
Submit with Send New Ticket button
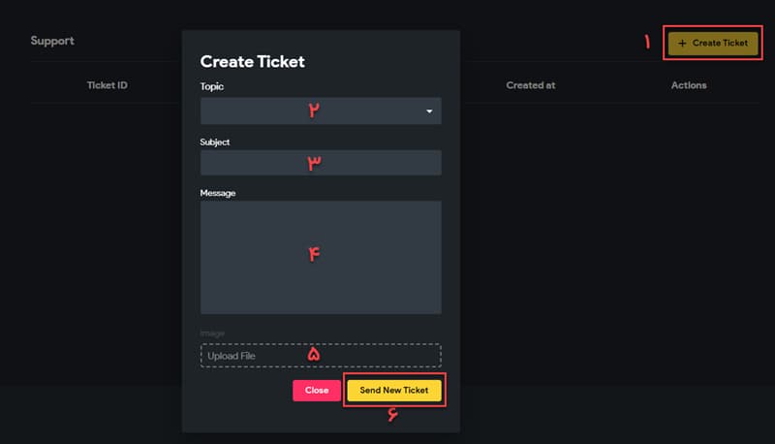click(394, 390)
